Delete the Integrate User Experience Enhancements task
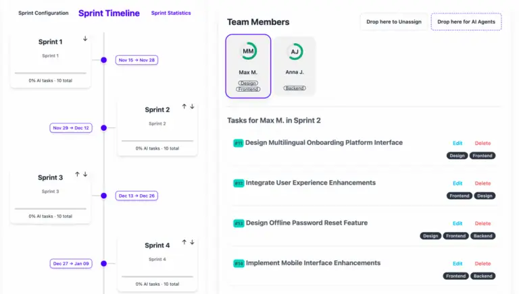 [483, 183]
